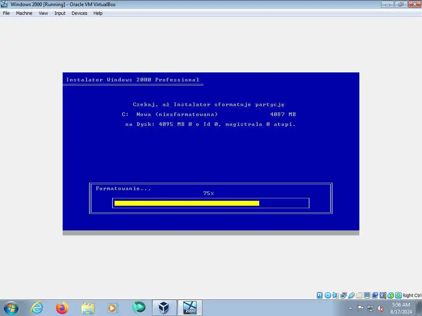Viewport: 422px width, 316px height.
Task: Show hidden tray icons arrow
Action: pos(350,308)
